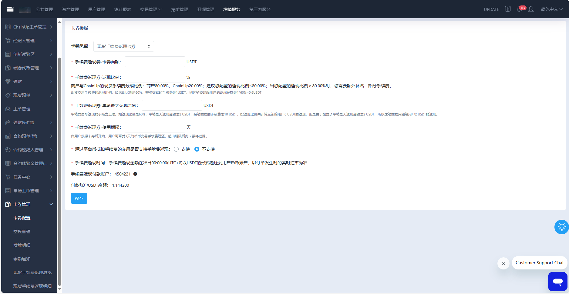Click the 卡券管理 sidebar icon
The image size is (569, 294).
pyautogui.click(x=8, y=204)
